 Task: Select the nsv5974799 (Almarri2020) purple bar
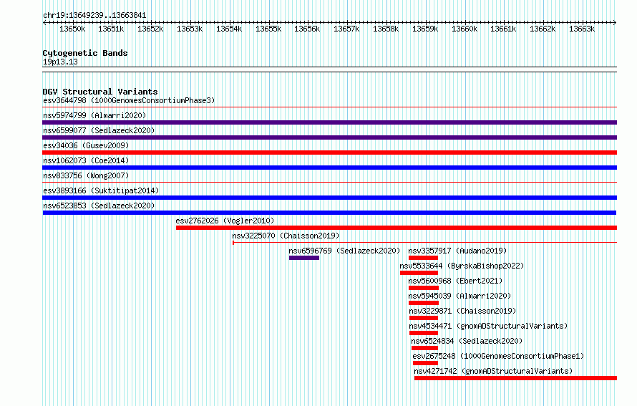tap(329, 122)
